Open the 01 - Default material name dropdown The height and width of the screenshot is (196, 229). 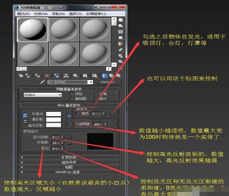(x=91, y=82)
